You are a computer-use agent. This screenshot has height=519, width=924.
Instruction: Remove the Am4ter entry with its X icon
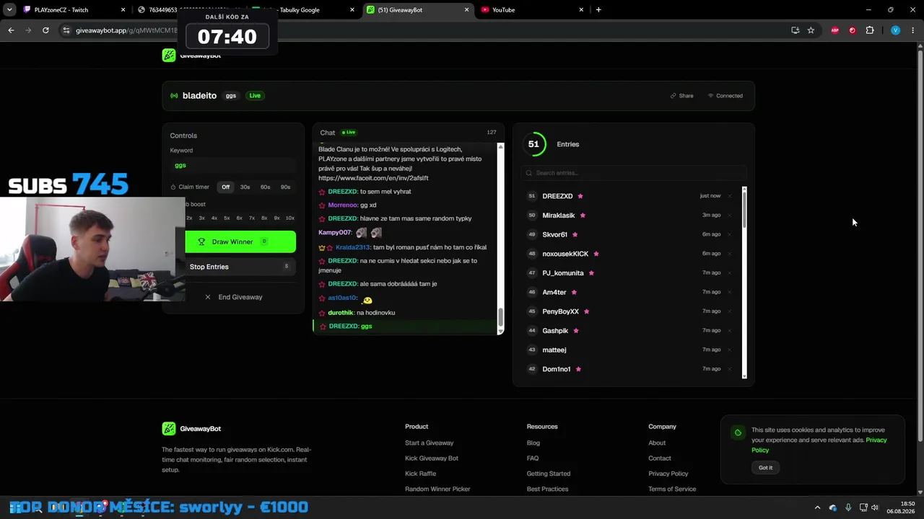click(729, 292)
